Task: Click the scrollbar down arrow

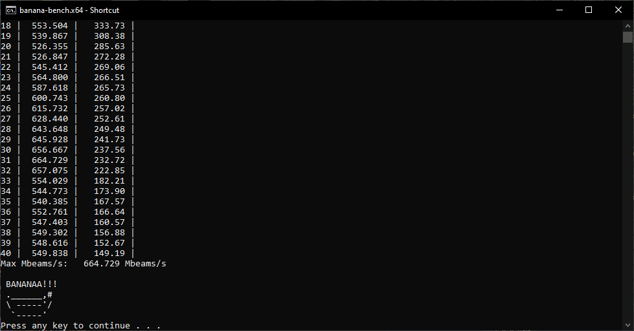Action: pyautogui.click(x=628, y=325)
